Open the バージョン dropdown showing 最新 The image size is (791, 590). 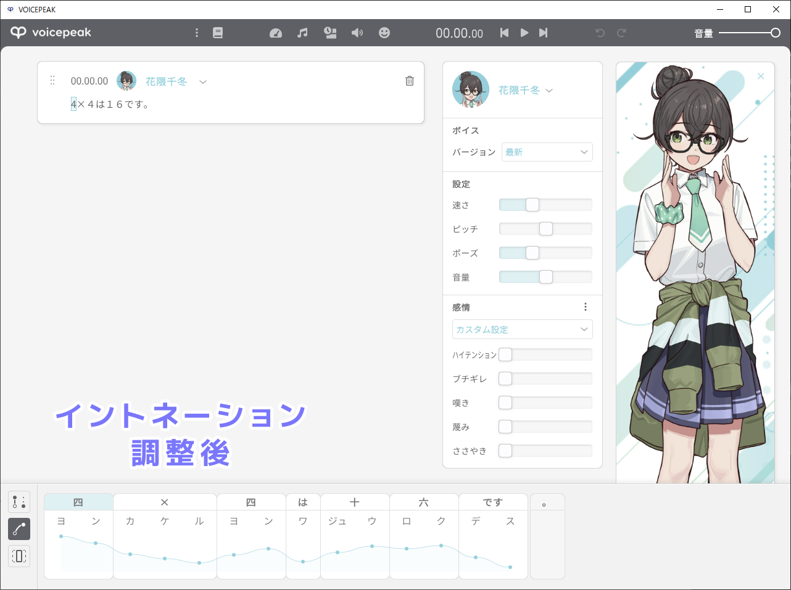click(x=547, y=152)
